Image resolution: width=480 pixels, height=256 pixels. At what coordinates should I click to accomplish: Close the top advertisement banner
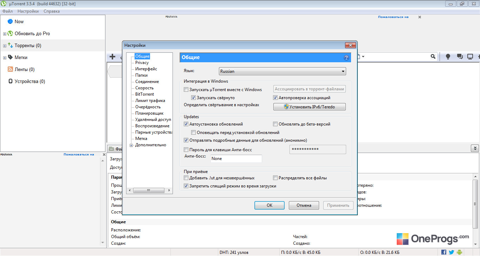click(420, 17)
